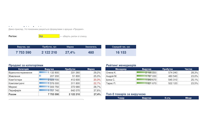Select manager revenue cell 1 821 670
Viewport: 210px width, 126px height.
click(x=146, y=83)
